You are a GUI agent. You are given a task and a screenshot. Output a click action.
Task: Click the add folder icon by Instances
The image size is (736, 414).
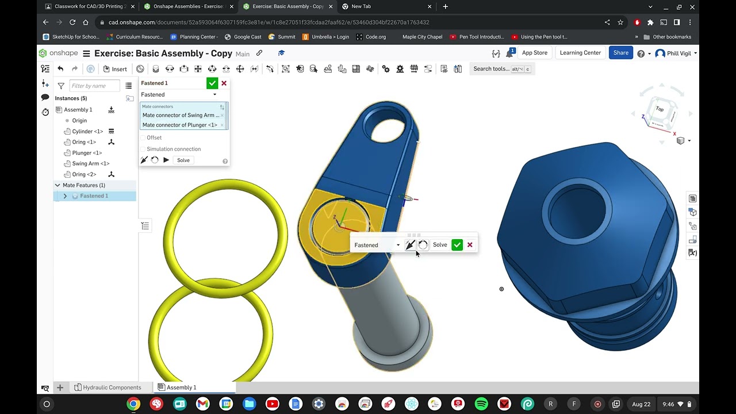(130, 98)
